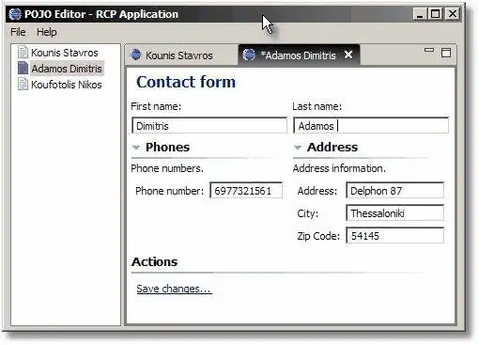Click the document icon beside Adamos Dimitris
The image size is (479, 345).
coord(23,68)
